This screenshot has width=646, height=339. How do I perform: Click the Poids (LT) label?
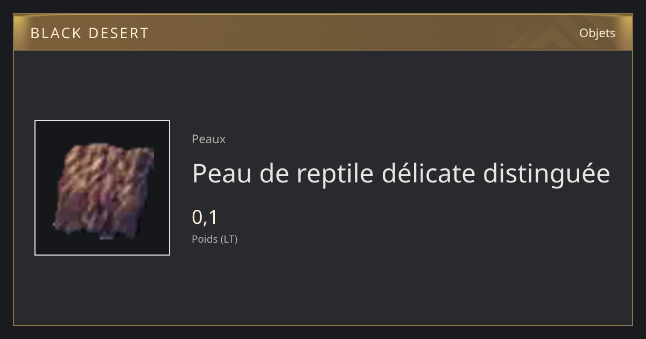point(214,239)
